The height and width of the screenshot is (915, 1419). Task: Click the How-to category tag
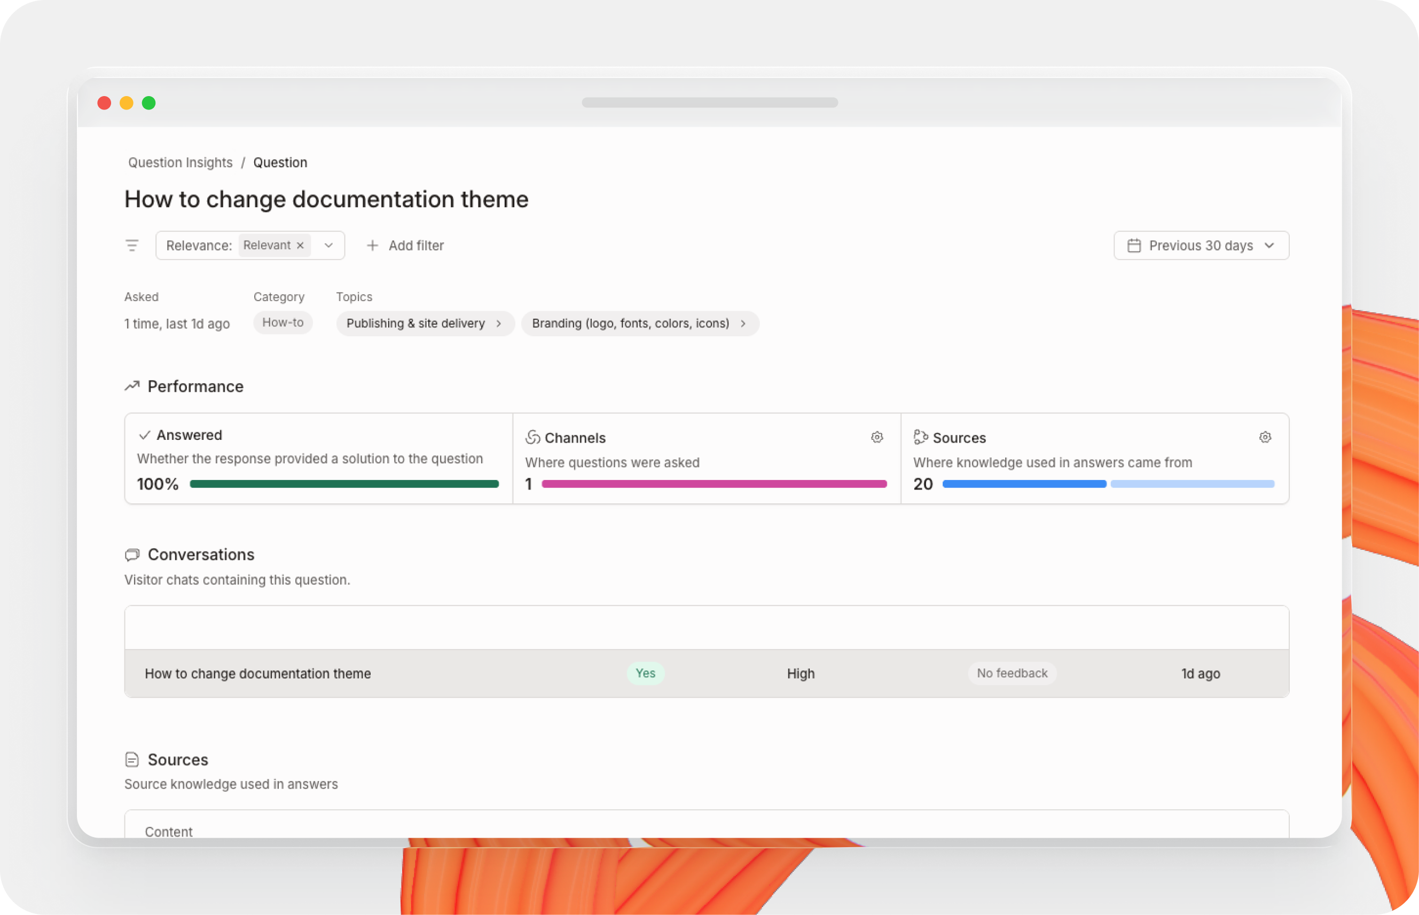(283, 322)
